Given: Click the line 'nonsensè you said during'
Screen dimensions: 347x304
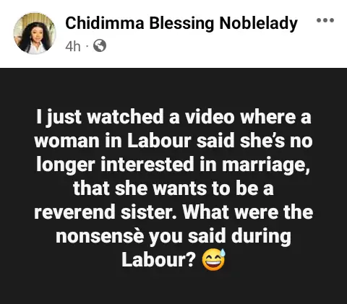Looking at the screenshot, I should (173, 237).
